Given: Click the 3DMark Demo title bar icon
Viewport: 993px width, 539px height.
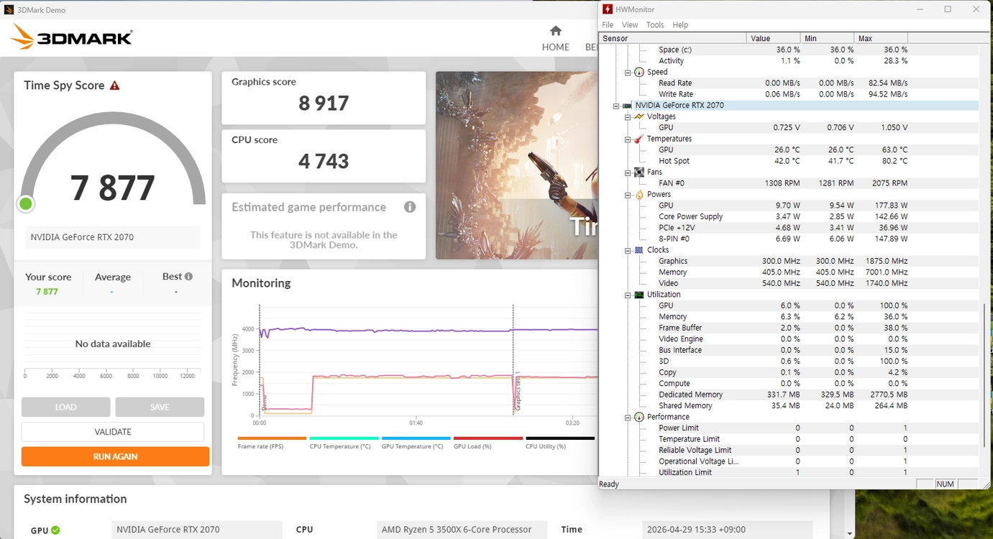Looking at the screenshot, I should tap(9, 9).
